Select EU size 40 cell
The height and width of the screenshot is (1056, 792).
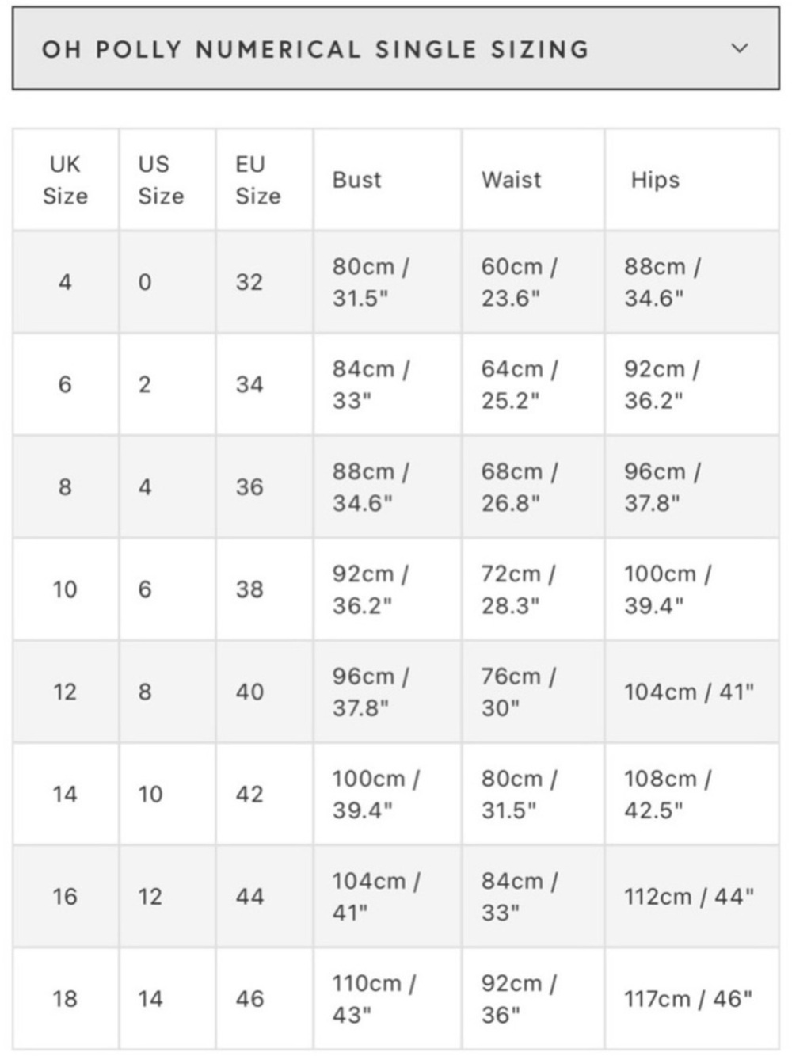coord(265,692)
